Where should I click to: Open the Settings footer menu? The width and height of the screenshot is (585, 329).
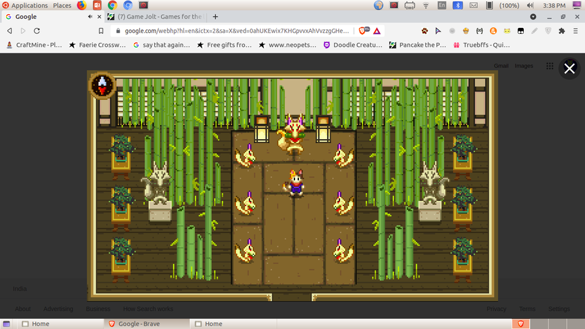pyautogui.click(x=559, y=309)
